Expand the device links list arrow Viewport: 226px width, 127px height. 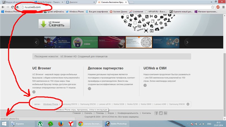click(188, 104)
